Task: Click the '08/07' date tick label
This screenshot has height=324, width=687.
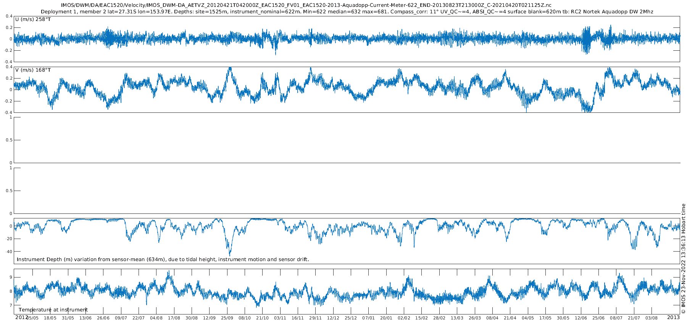Action: pos(616,318)
